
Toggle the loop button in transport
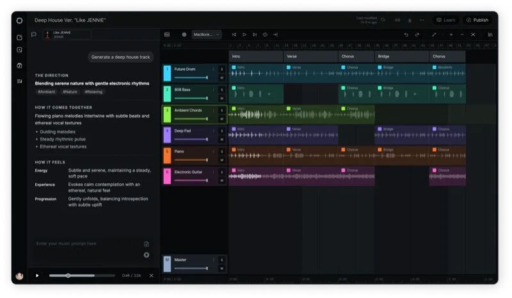point(265,34)
